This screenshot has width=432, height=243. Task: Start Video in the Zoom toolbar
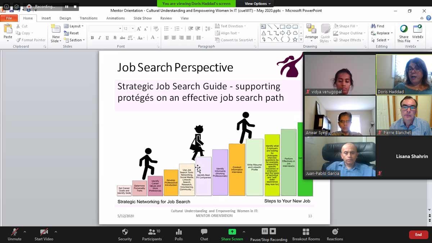click(x=44, y=232)
